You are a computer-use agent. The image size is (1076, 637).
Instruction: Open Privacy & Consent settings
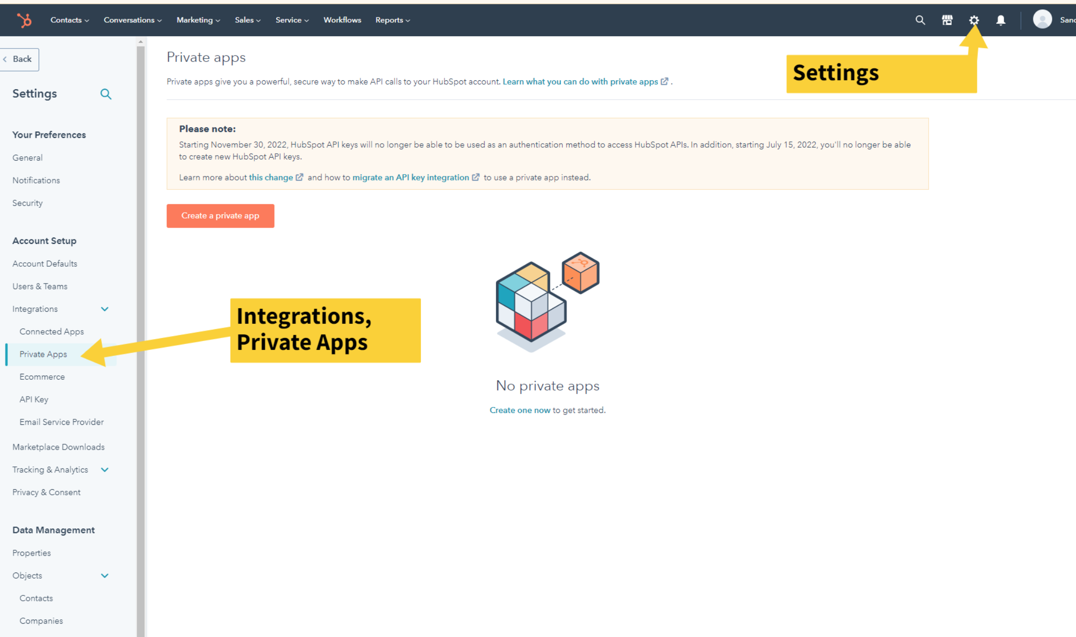click(x=47, y=493)
